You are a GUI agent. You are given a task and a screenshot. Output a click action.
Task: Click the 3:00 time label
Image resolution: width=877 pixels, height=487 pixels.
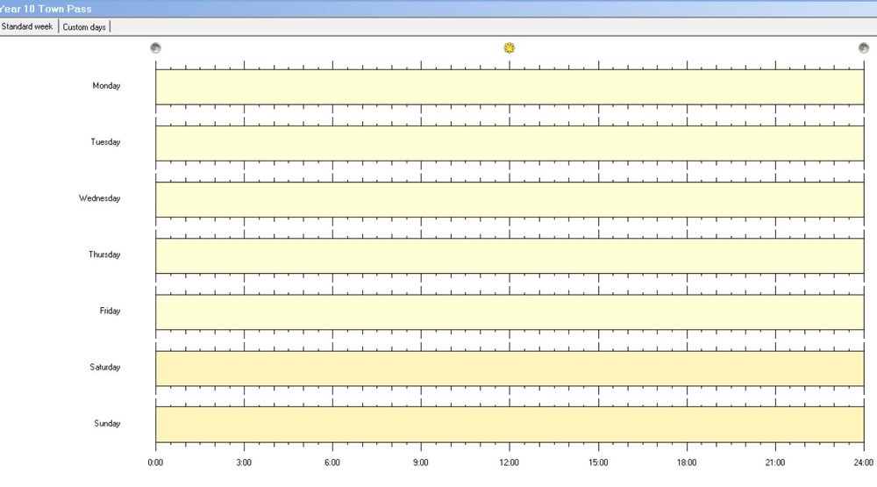pyautogui.click(x=244, y=462)
